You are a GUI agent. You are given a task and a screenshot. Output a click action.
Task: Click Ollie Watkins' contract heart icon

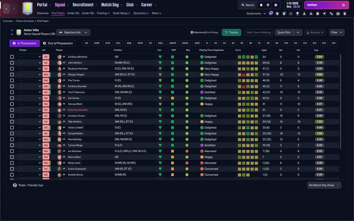(x=160, y=122)
